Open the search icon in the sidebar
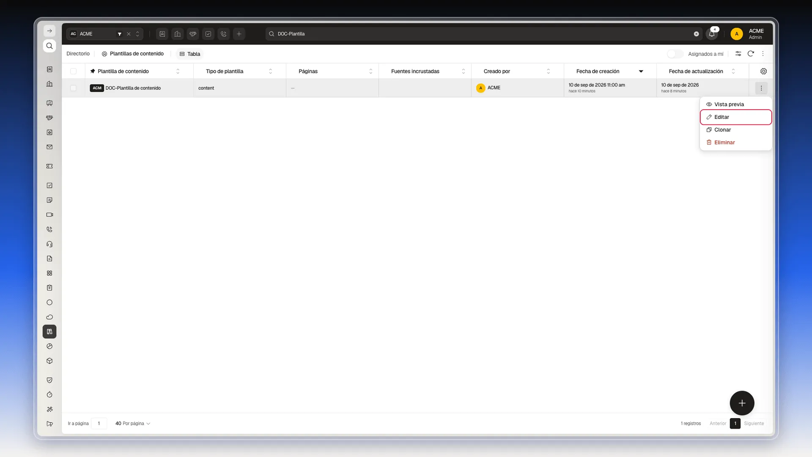 pos(49,46)
